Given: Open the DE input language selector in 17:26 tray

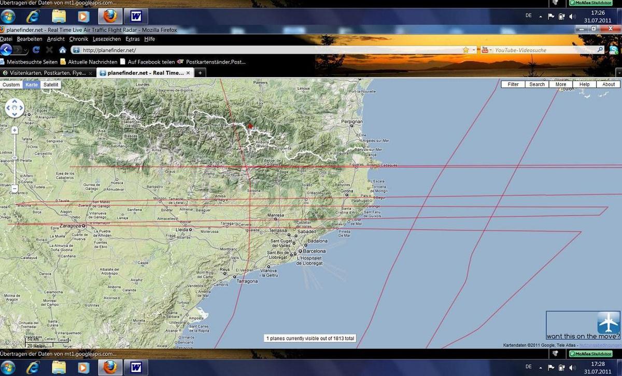Looking at the screenshot, I should pos(528,16).
